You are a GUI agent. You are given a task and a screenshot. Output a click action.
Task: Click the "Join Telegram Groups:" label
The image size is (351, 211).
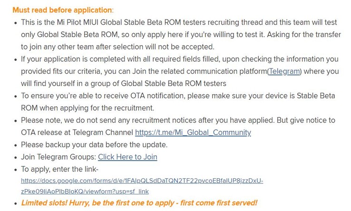tap(58, 157)
